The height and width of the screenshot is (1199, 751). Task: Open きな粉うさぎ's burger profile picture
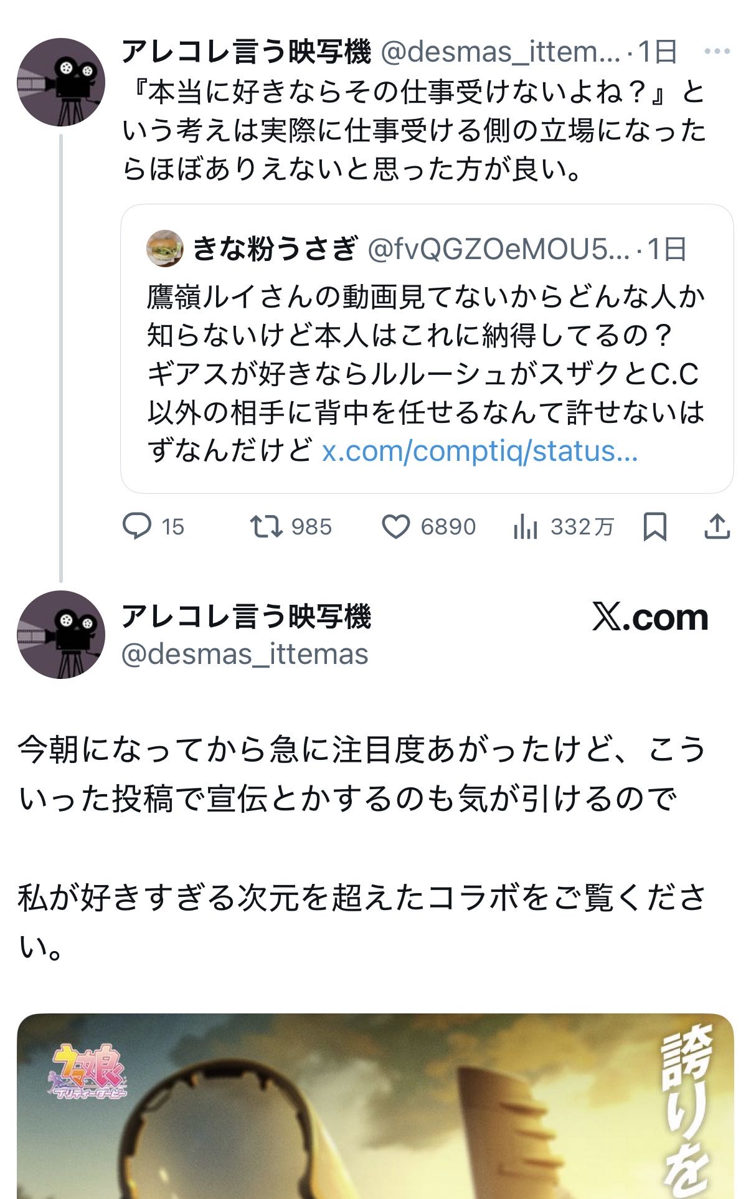(x=165, y=249)
